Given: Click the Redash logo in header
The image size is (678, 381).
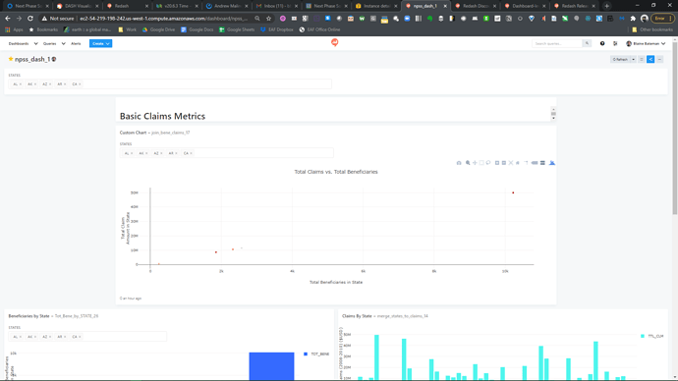Looking at the screenshot, I should tap(335, 42).
